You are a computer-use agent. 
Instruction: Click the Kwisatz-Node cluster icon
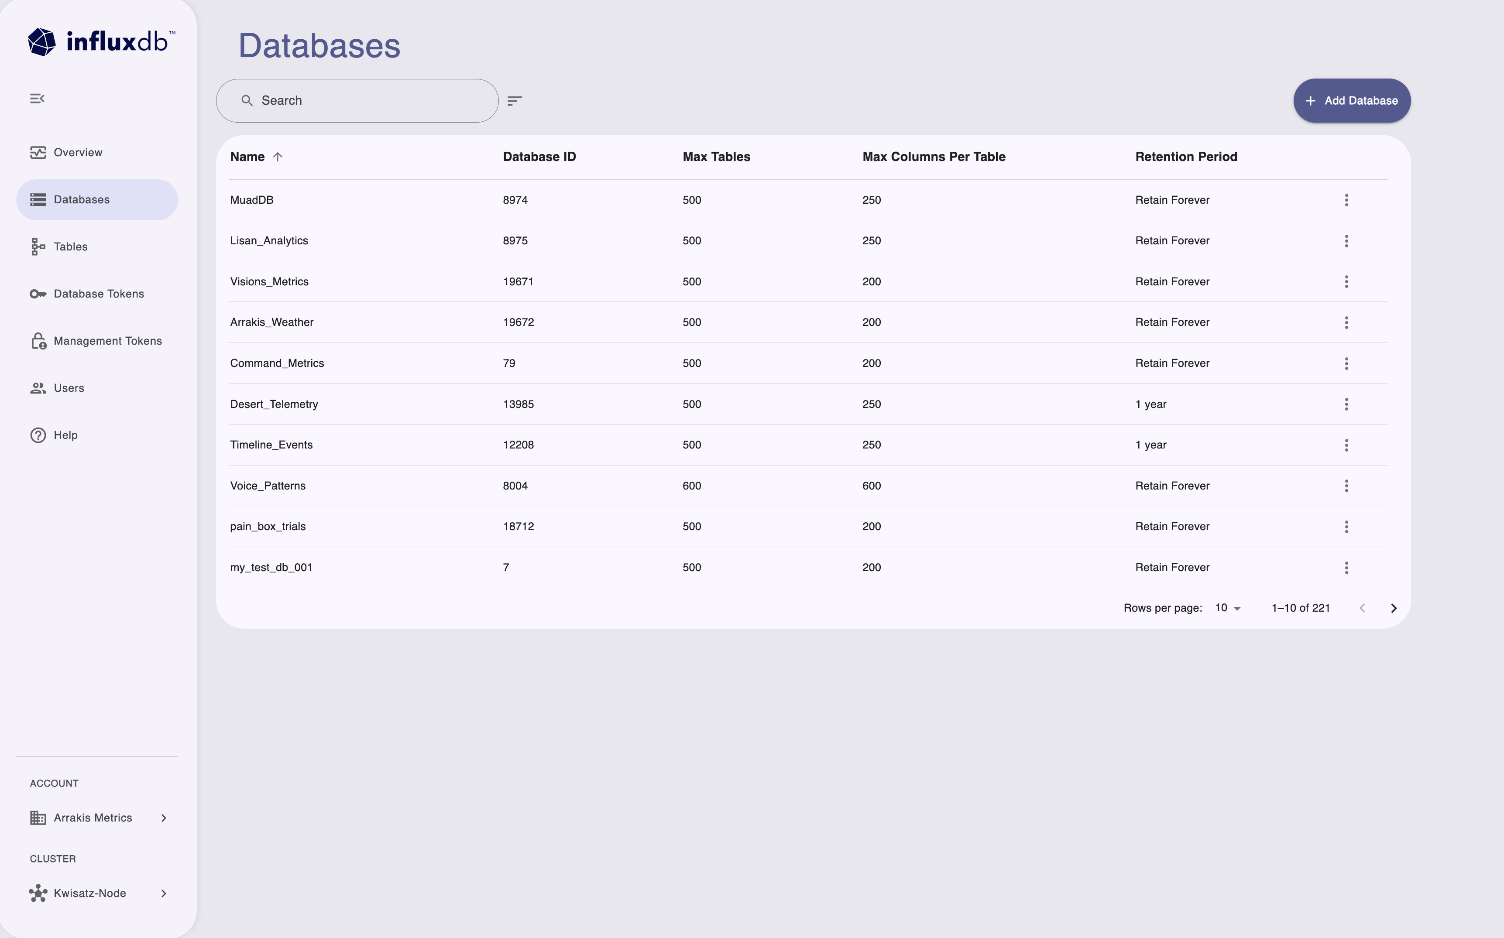[x=38, y=893]
